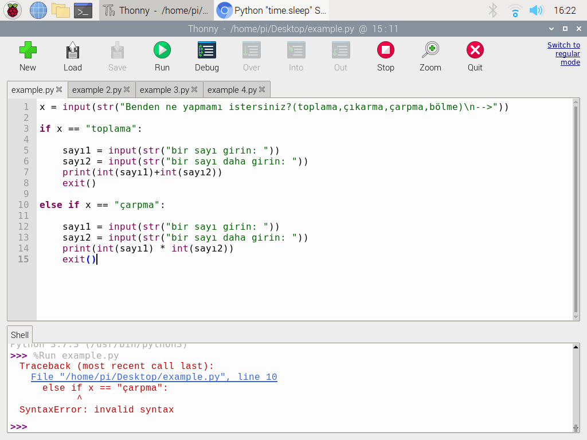
Task: Launch the web browser globe icon
Action: pyautogui.click(x=38, y=10)
